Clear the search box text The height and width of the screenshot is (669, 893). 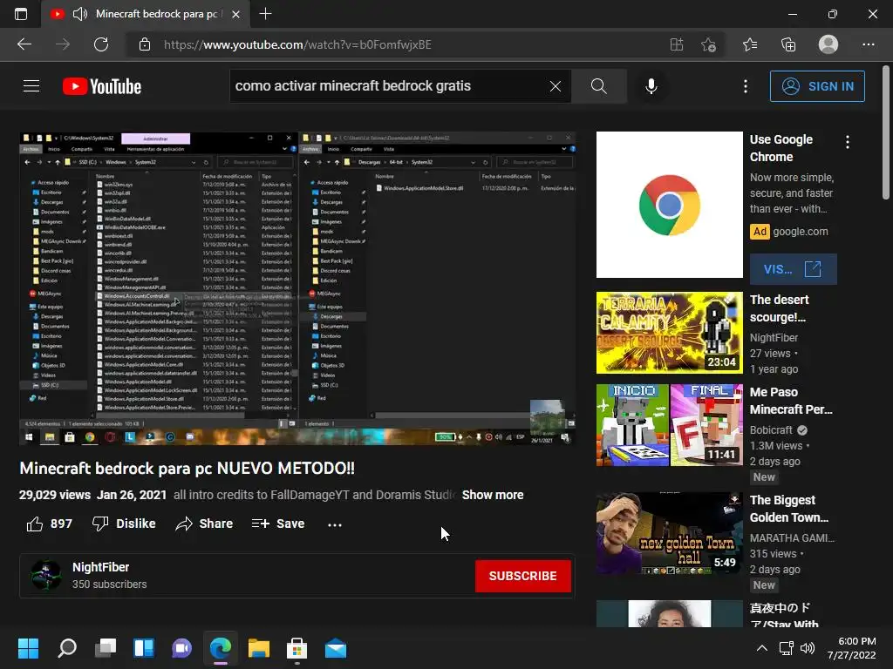[556, 86]
